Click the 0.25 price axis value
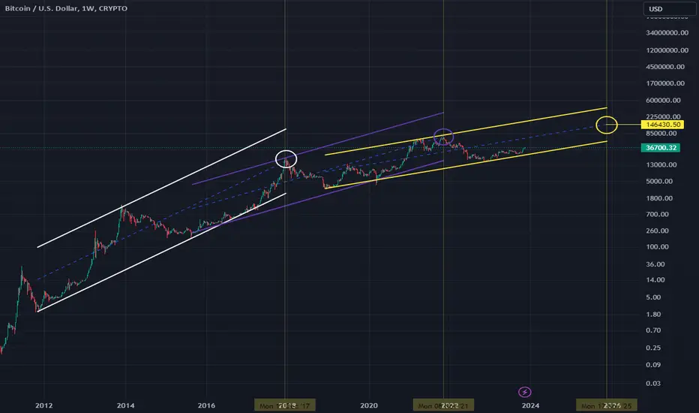 (x=653, y=348)
